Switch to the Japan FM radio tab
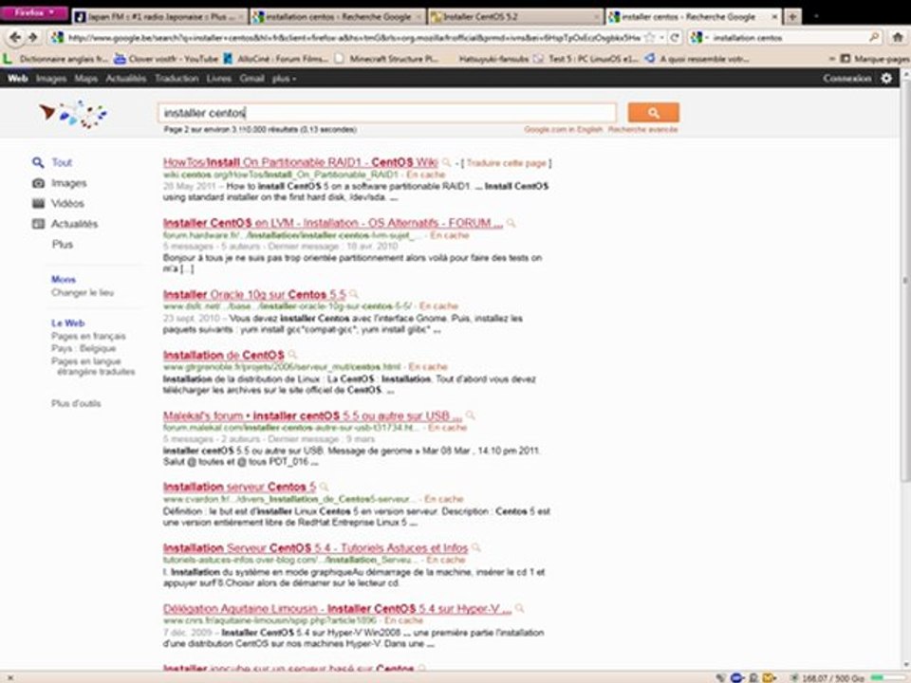This screenshot has width=911, height=683. point(159,17)
